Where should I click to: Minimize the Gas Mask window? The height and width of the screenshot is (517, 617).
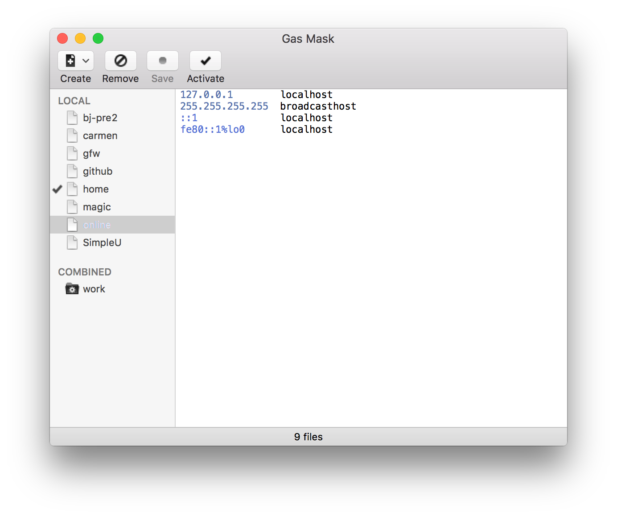[x=80, y=38]
